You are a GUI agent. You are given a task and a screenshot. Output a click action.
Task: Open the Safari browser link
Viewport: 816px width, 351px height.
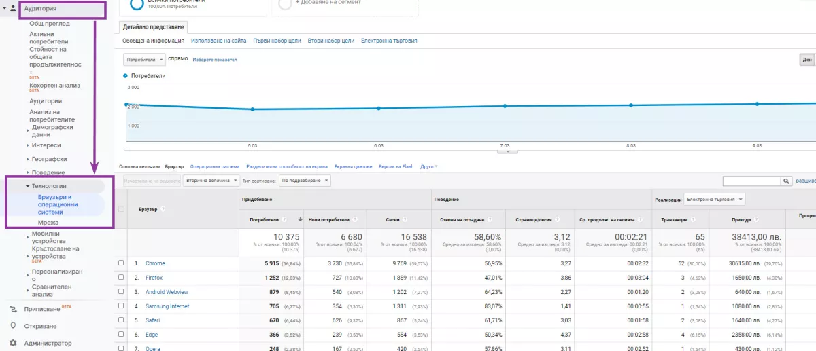coord(154,320)
